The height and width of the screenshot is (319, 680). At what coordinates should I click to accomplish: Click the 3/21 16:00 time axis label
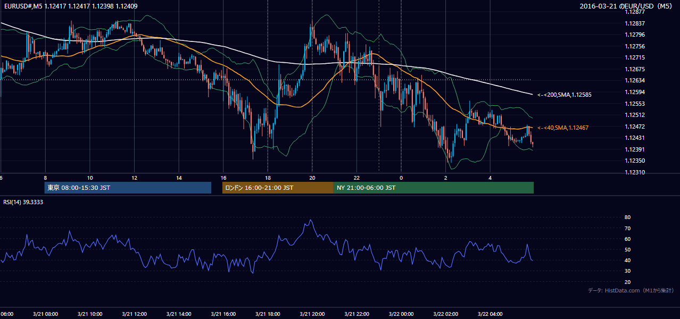[223, 314]
